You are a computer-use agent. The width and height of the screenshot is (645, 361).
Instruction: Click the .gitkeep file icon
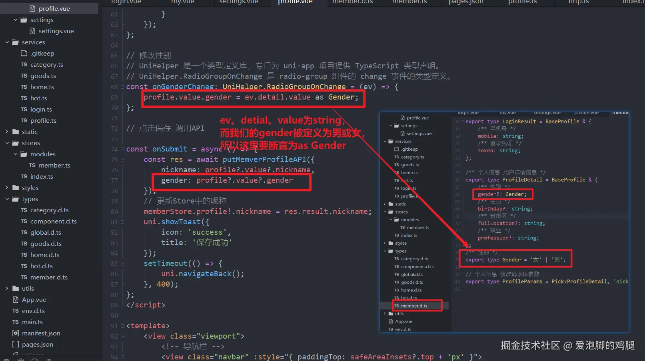point(24,53)
